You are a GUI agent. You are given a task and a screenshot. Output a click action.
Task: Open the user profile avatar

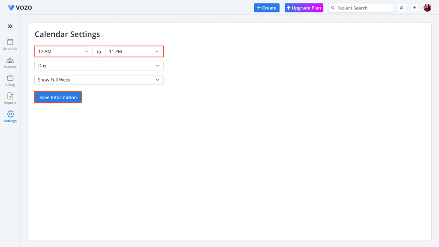[x=427, y=8]
